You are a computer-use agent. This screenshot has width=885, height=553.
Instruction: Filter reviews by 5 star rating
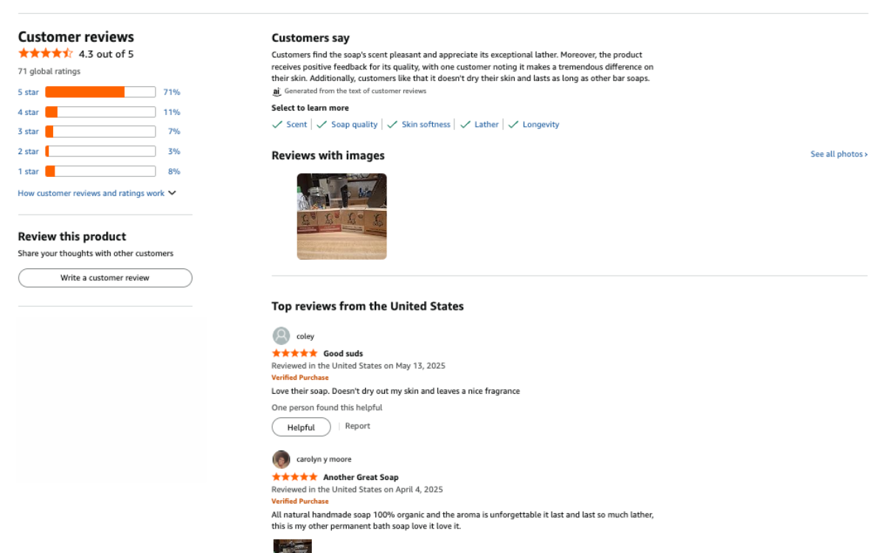point(28,92)
